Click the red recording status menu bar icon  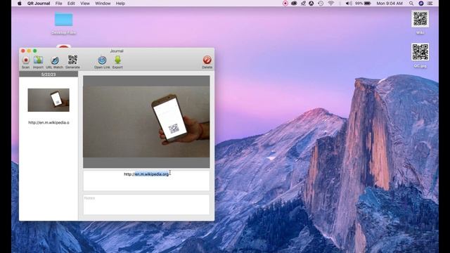(285, 4)
